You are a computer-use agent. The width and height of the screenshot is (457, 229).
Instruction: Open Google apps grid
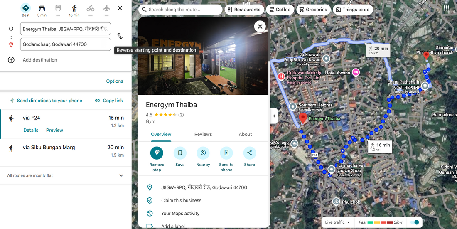click(x=447, y=8)
